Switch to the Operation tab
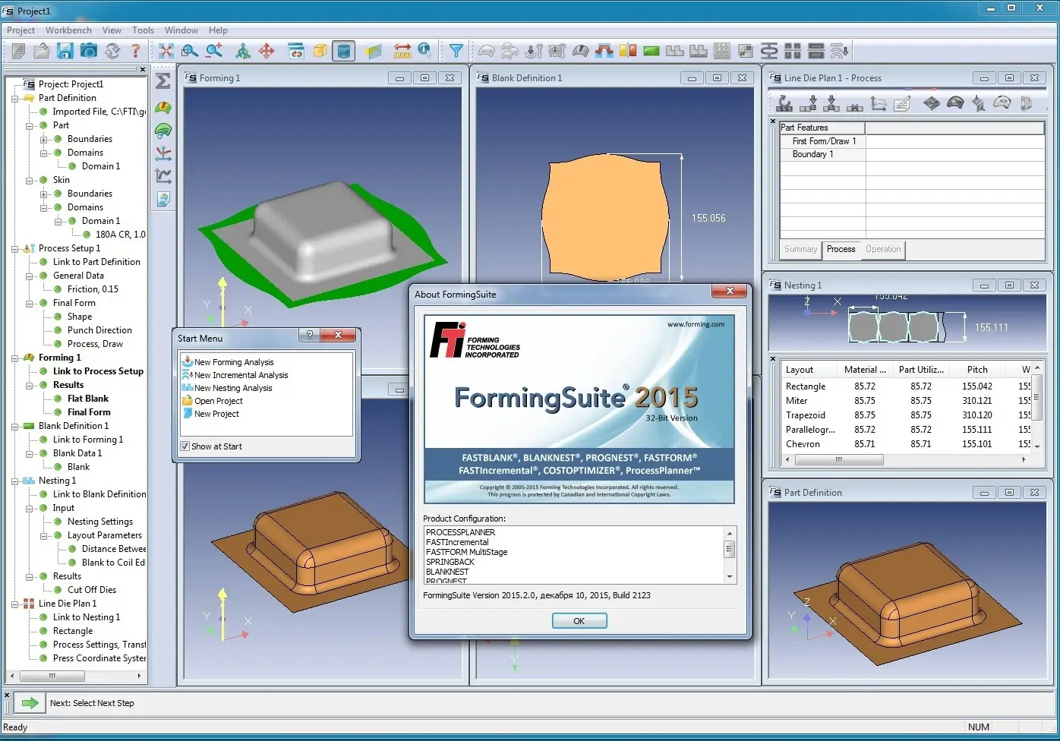This screenshot has width=1060, height=741. (883, 249)
